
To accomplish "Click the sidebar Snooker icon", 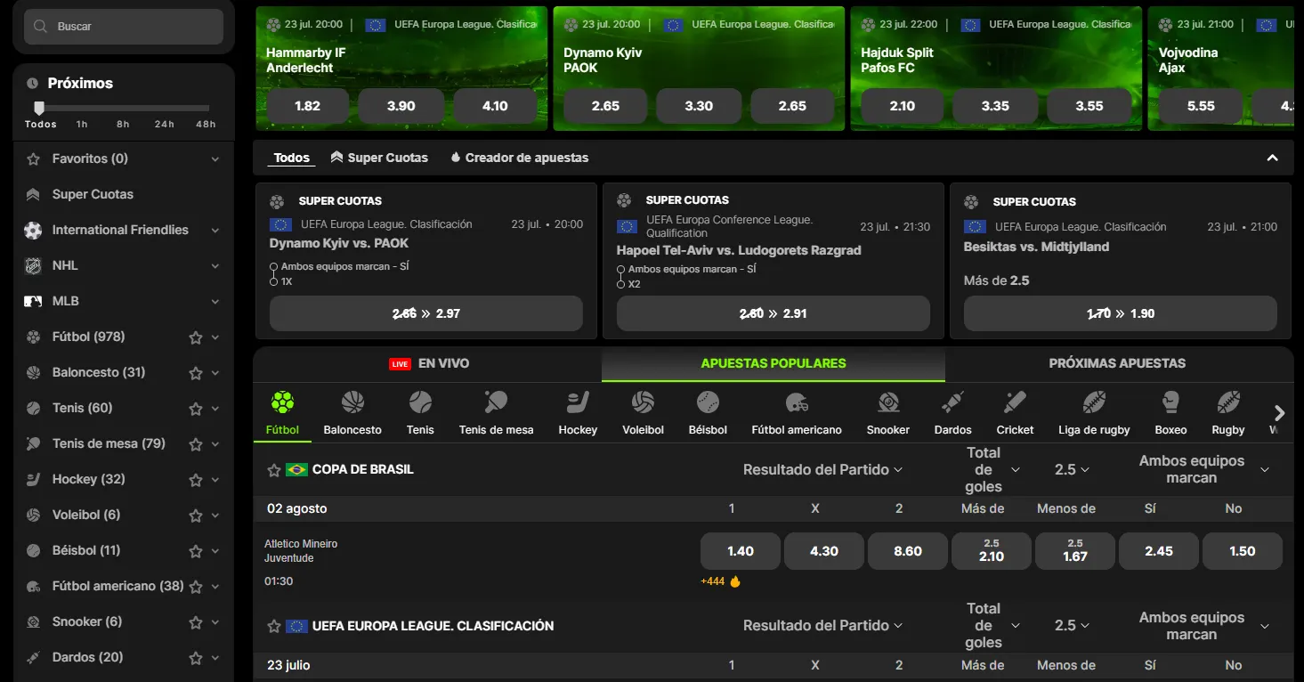I will click(33, 621).
